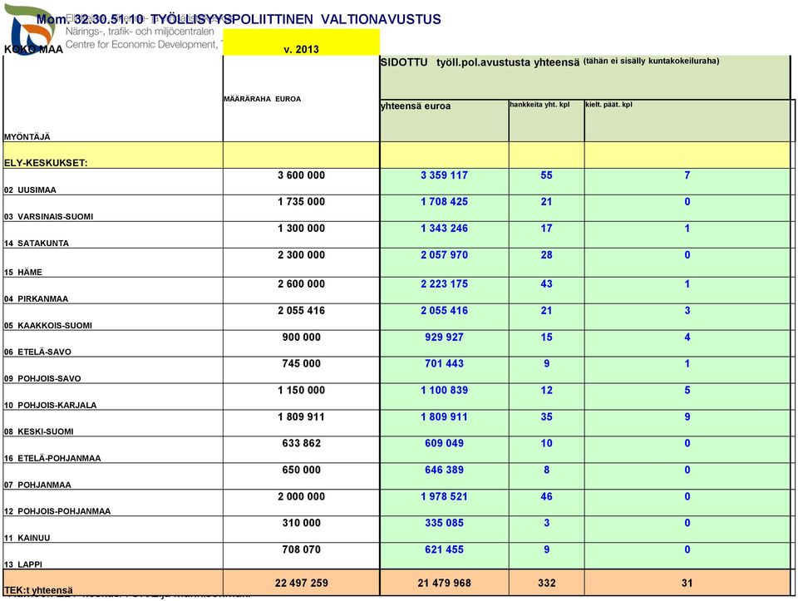Viewport: 798px width, 601px height.
Task: Select Lappi committed amount 621 455
Action: [444, 549]
